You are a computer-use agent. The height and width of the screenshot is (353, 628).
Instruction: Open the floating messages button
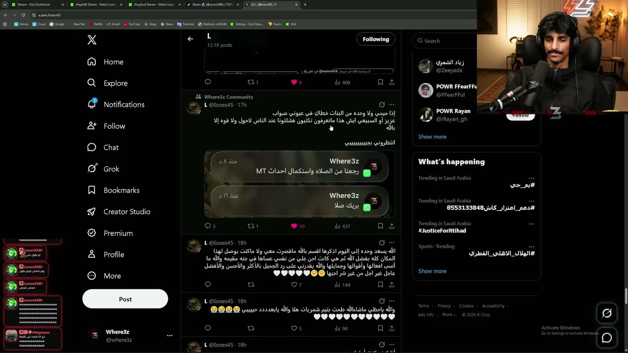(607, 338)
